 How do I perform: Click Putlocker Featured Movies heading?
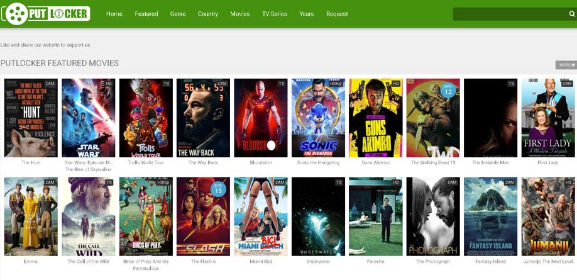coord(60,63)
